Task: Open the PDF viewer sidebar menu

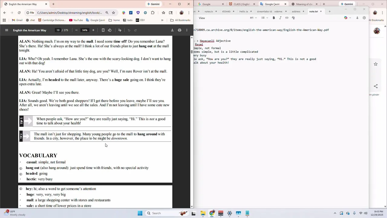Action: [x=7, y=30]
